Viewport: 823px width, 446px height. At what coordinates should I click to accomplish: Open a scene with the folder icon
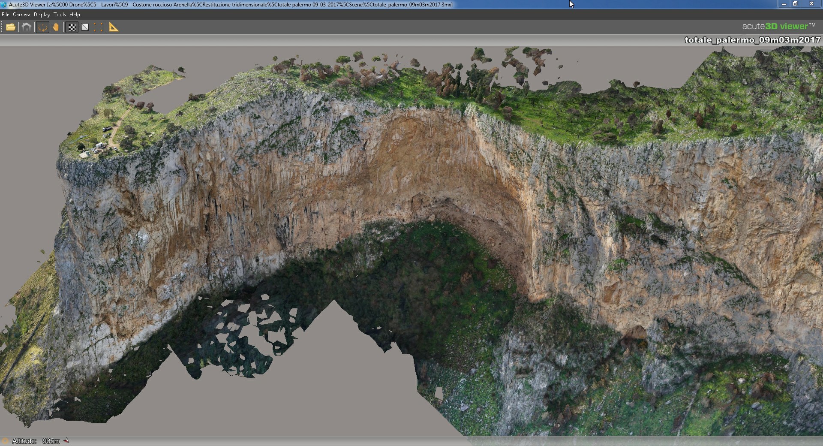tap(11, 27)
